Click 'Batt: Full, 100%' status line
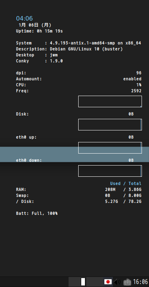The height and width of the screenshot is (287, 149). tap(37, 213)
